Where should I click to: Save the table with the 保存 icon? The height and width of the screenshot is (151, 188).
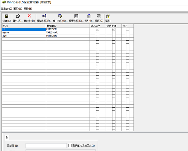coord(6,18)
